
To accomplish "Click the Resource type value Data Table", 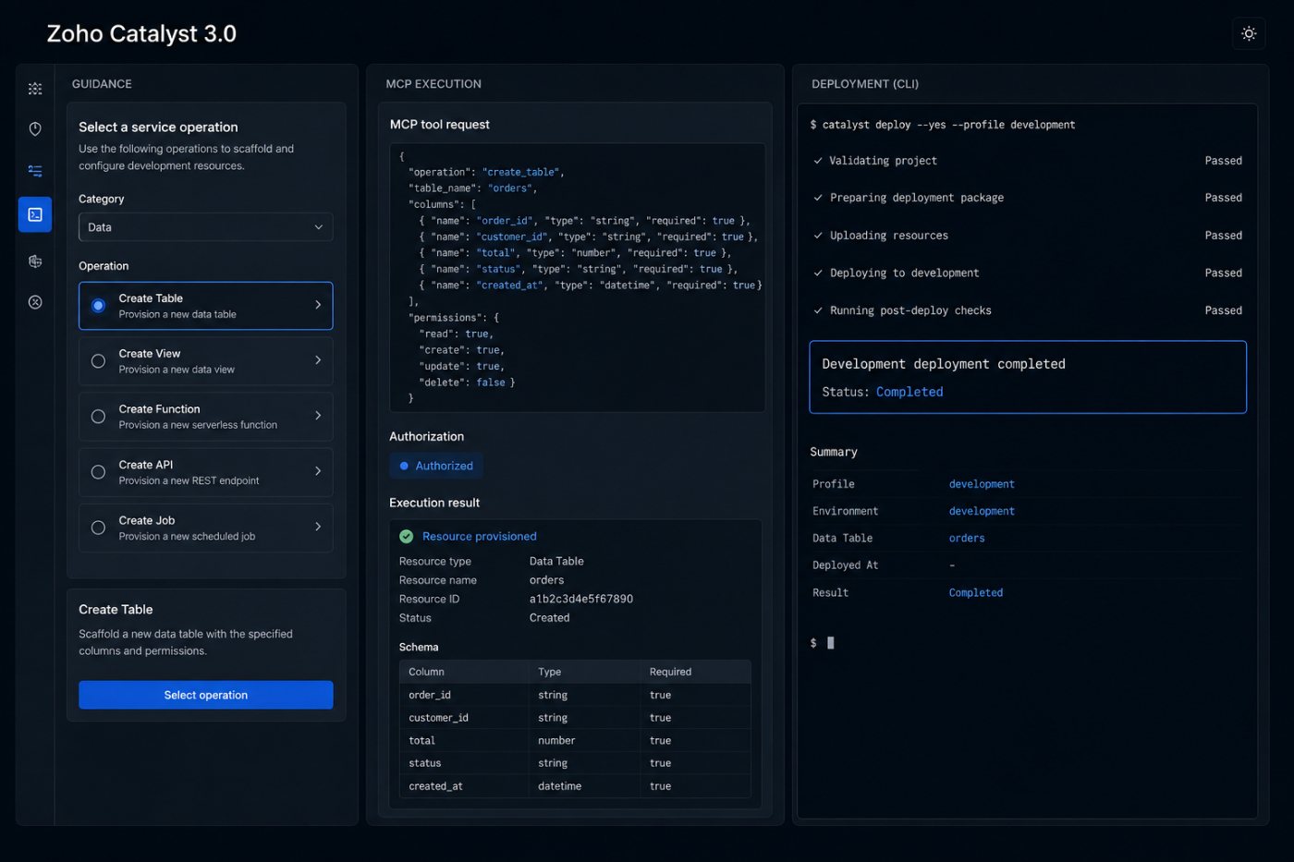I will pyautogui.click(x=556, y=561).
